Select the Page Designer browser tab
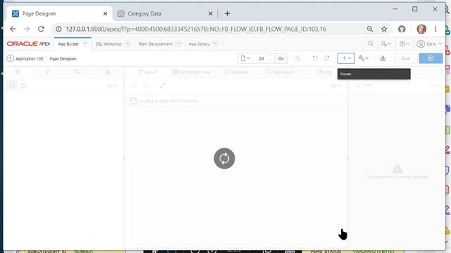 (59, 13)
